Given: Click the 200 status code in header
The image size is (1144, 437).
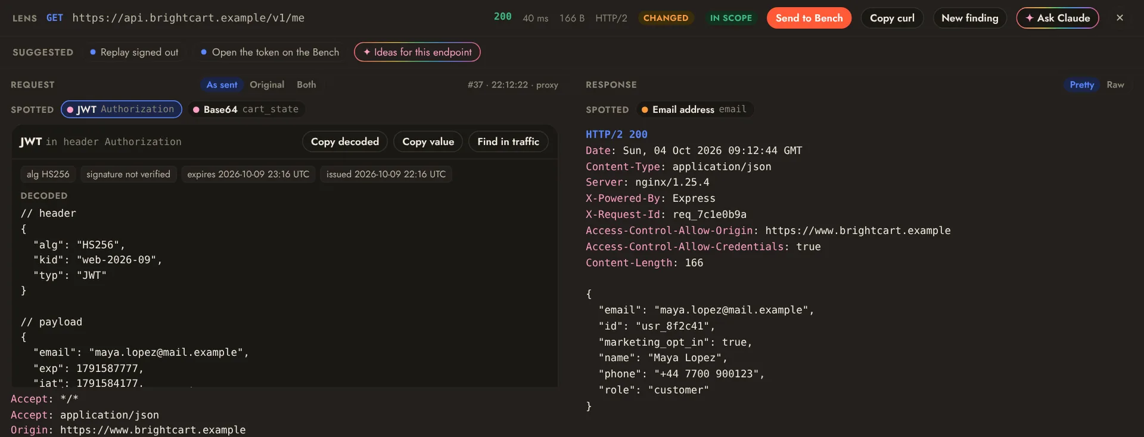Looking at the screenshot, I should point(503,17).
